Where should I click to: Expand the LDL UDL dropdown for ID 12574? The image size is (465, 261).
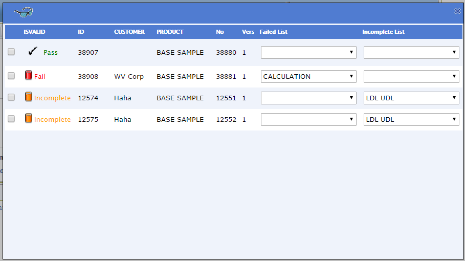[x=411, y=98]
